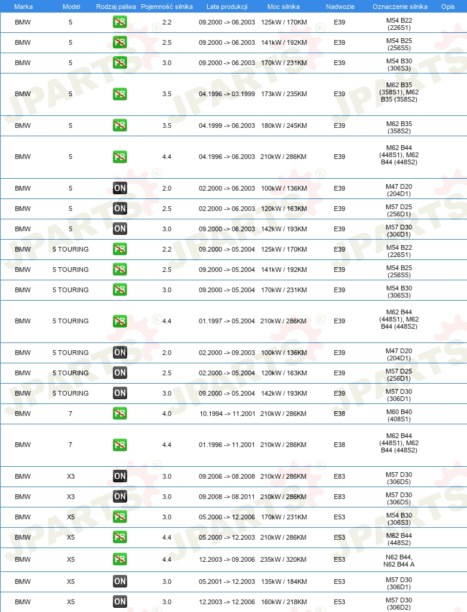Image resolution: width=467 pixels, height=612 pixels.
Task: Select the date range 02.2000 -> 09.2003
Action: (227, 353)
